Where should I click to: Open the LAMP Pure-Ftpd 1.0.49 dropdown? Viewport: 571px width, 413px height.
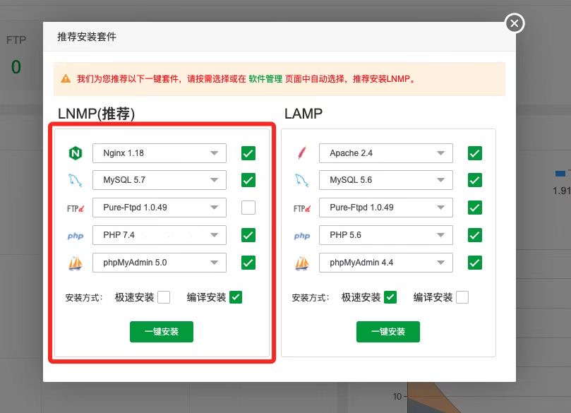click(x=386, y=208)
